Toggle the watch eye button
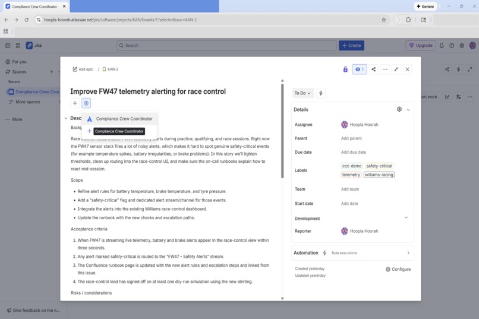 (360, 70)
